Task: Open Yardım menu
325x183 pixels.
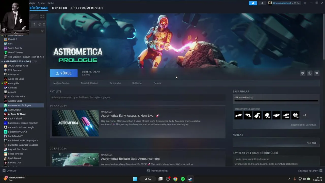Action: pyautogui.click(x=51, y=3)
